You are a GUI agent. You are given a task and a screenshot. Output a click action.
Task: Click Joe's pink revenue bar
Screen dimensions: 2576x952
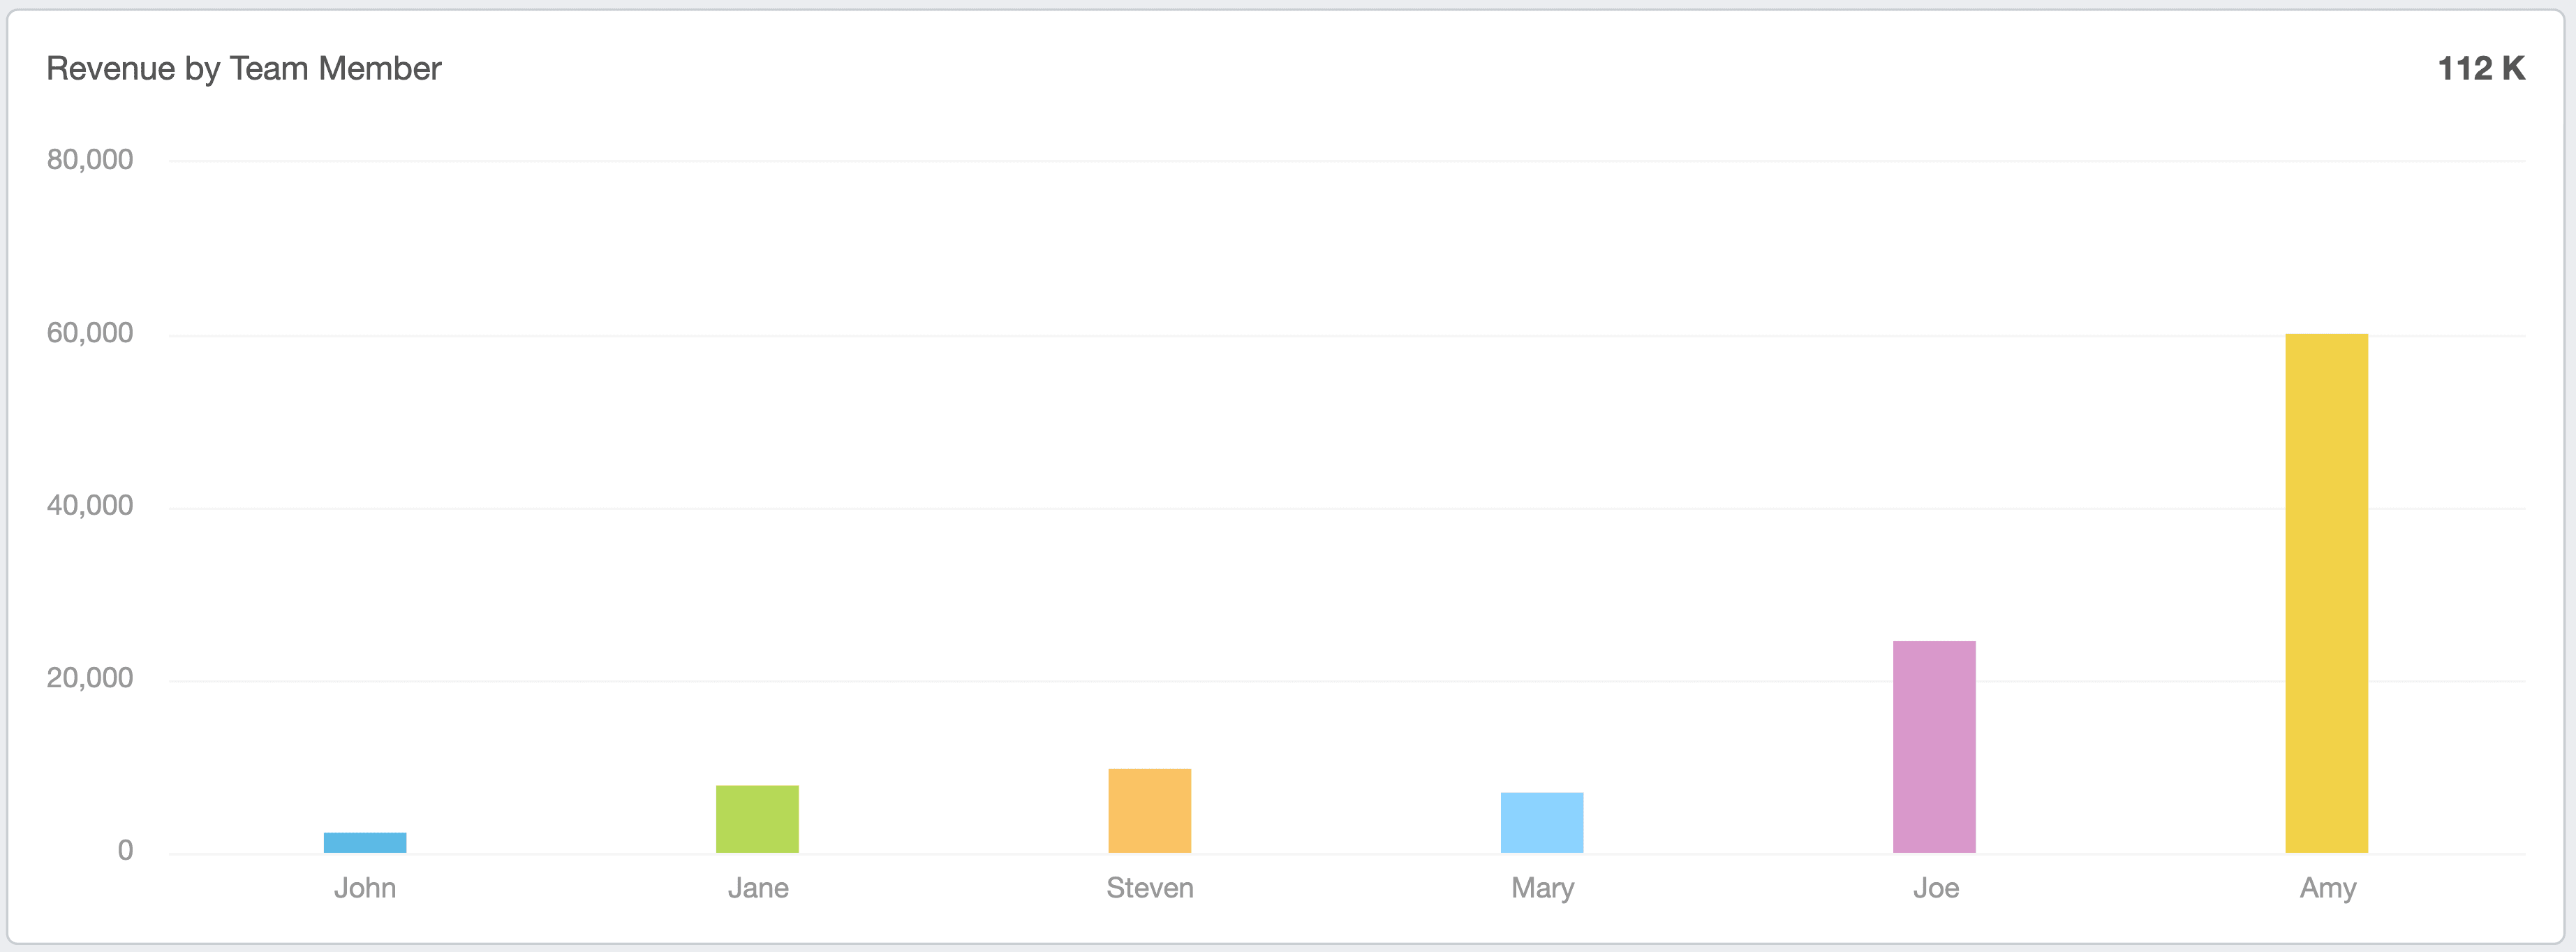pos(1934,746)
